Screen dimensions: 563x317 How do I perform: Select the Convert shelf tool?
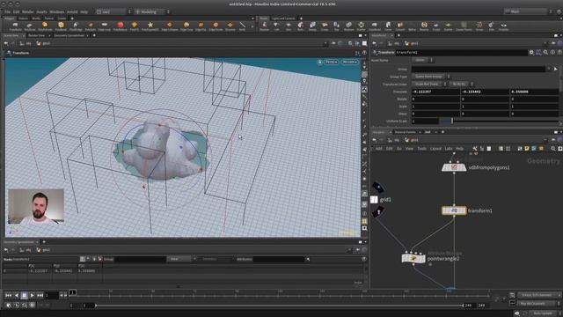400,26
